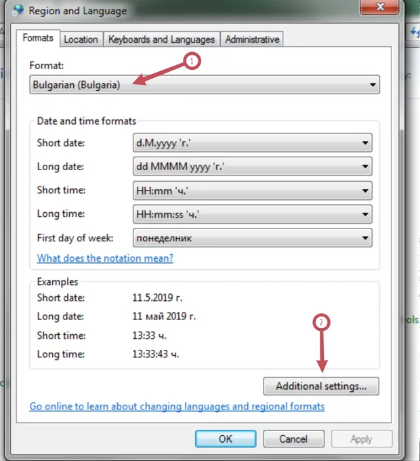Click the greyed-out Apply button
The height and width of the screenshot is (461, 420).
[x=362, y=439]
